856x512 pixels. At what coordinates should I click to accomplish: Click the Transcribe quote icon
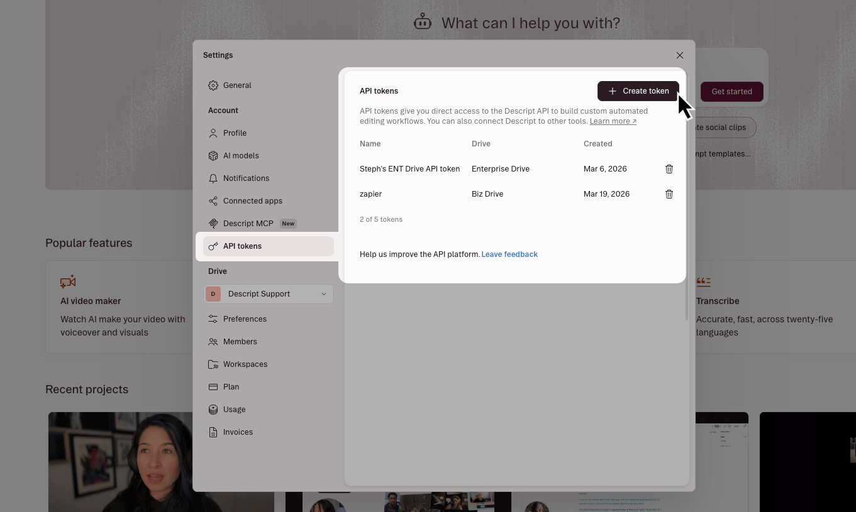[703, 282]
